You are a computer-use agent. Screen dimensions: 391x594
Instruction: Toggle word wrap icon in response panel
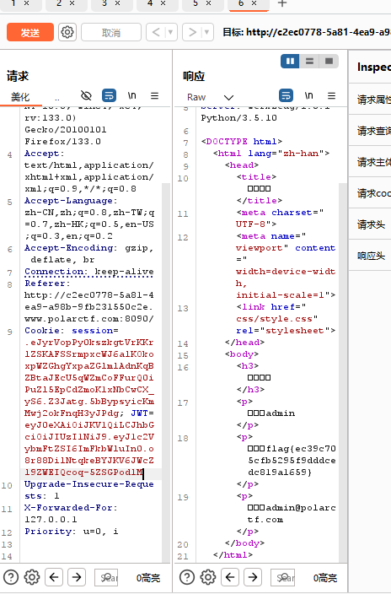pos(286,96)
